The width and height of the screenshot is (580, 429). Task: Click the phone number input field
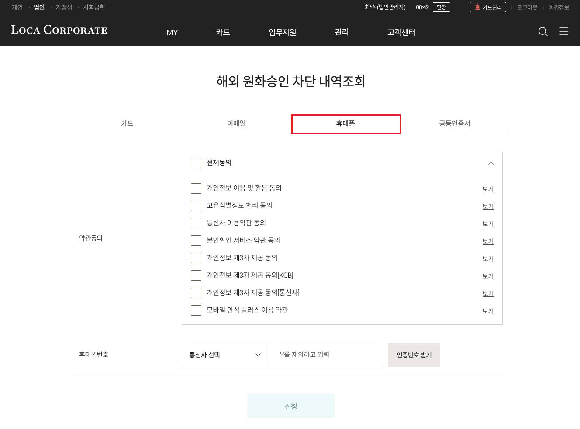(328, 355)
